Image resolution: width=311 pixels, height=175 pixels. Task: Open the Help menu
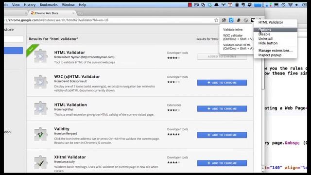(83, 5)
